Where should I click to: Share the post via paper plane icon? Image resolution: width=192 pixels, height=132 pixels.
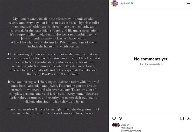(121, 118)
